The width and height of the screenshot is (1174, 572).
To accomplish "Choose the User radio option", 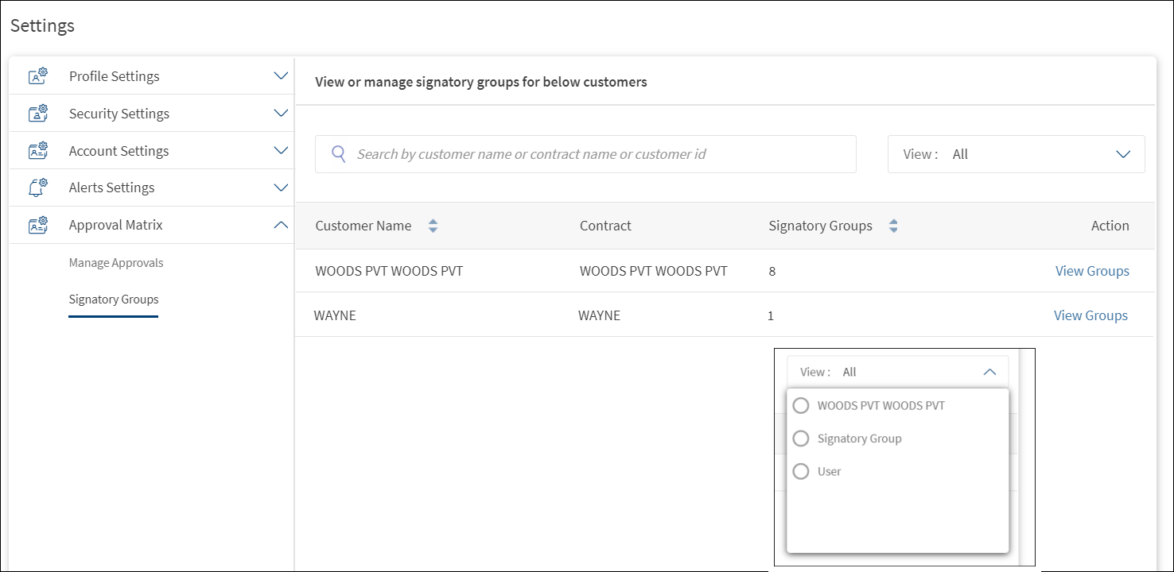I will tap(801, 471).
